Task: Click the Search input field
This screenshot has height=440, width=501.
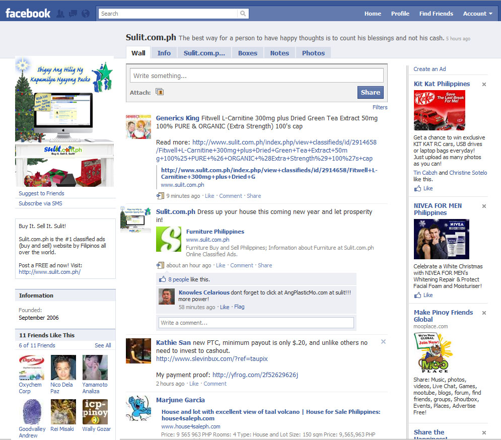Action: (x=168, y=14)
